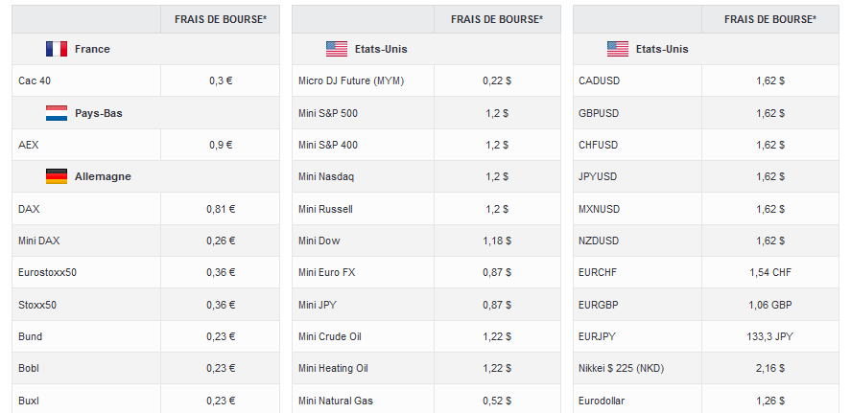Select the Mini Crude Oil row
Screen dimensions: 851x413
click(426, 336)
